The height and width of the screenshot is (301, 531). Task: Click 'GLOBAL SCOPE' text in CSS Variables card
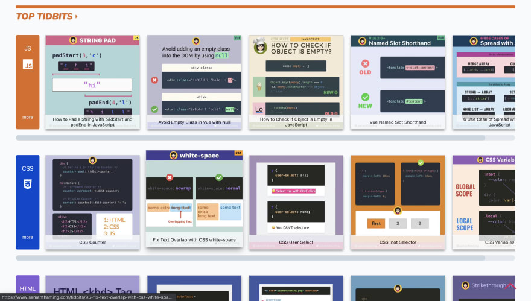coord(465,190)
